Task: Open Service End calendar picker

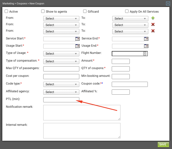Action: 146,39
